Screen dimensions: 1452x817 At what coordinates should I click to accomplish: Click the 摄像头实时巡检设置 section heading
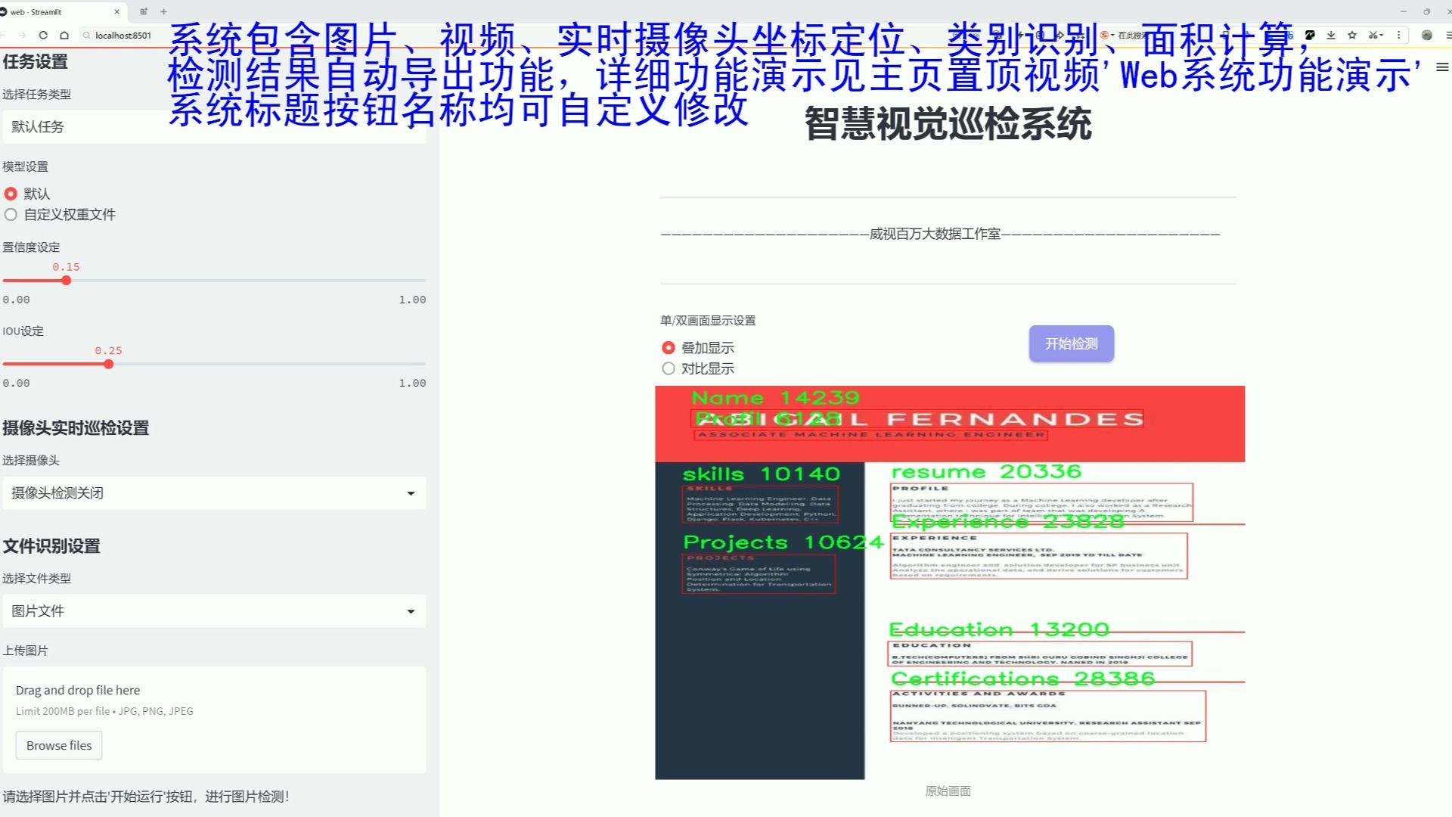76,428
